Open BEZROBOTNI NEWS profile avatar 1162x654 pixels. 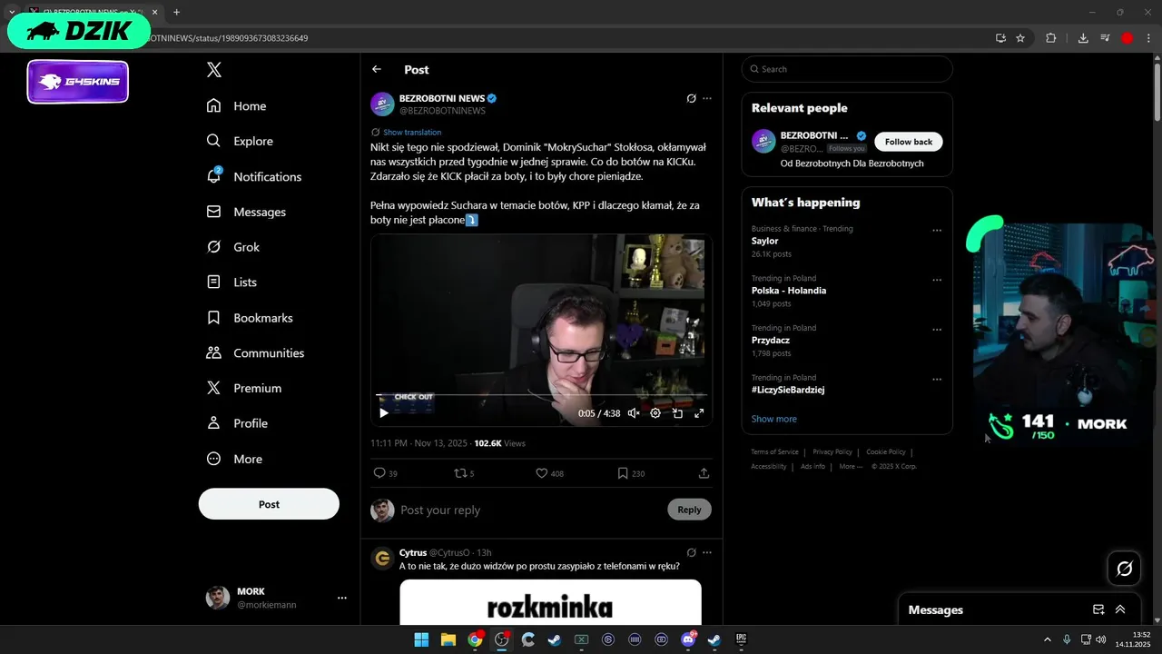click(x=382, y=104)
